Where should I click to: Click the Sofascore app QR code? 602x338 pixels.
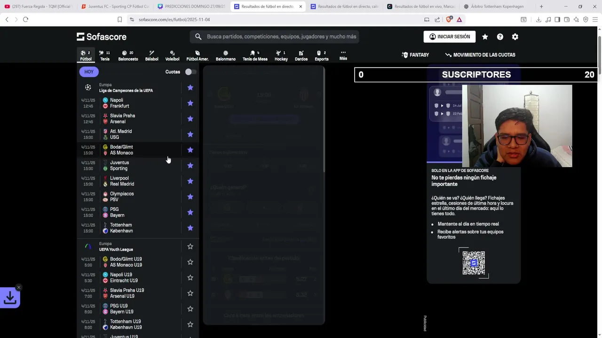[x=474, y=263]
